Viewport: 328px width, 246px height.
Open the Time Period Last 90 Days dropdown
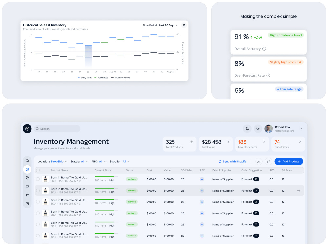tap(168, 25)
